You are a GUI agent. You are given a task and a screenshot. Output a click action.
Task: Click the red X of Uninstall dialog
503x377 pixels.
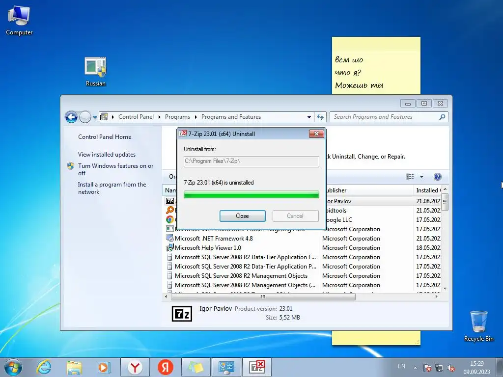coord(316,134)
